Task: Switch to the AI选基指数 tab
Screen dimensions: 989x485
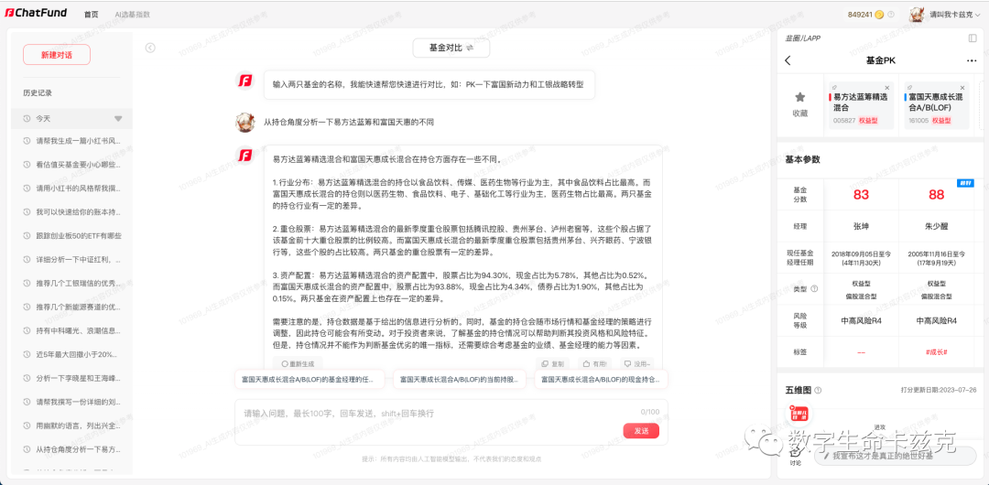Action: point(133,15)
